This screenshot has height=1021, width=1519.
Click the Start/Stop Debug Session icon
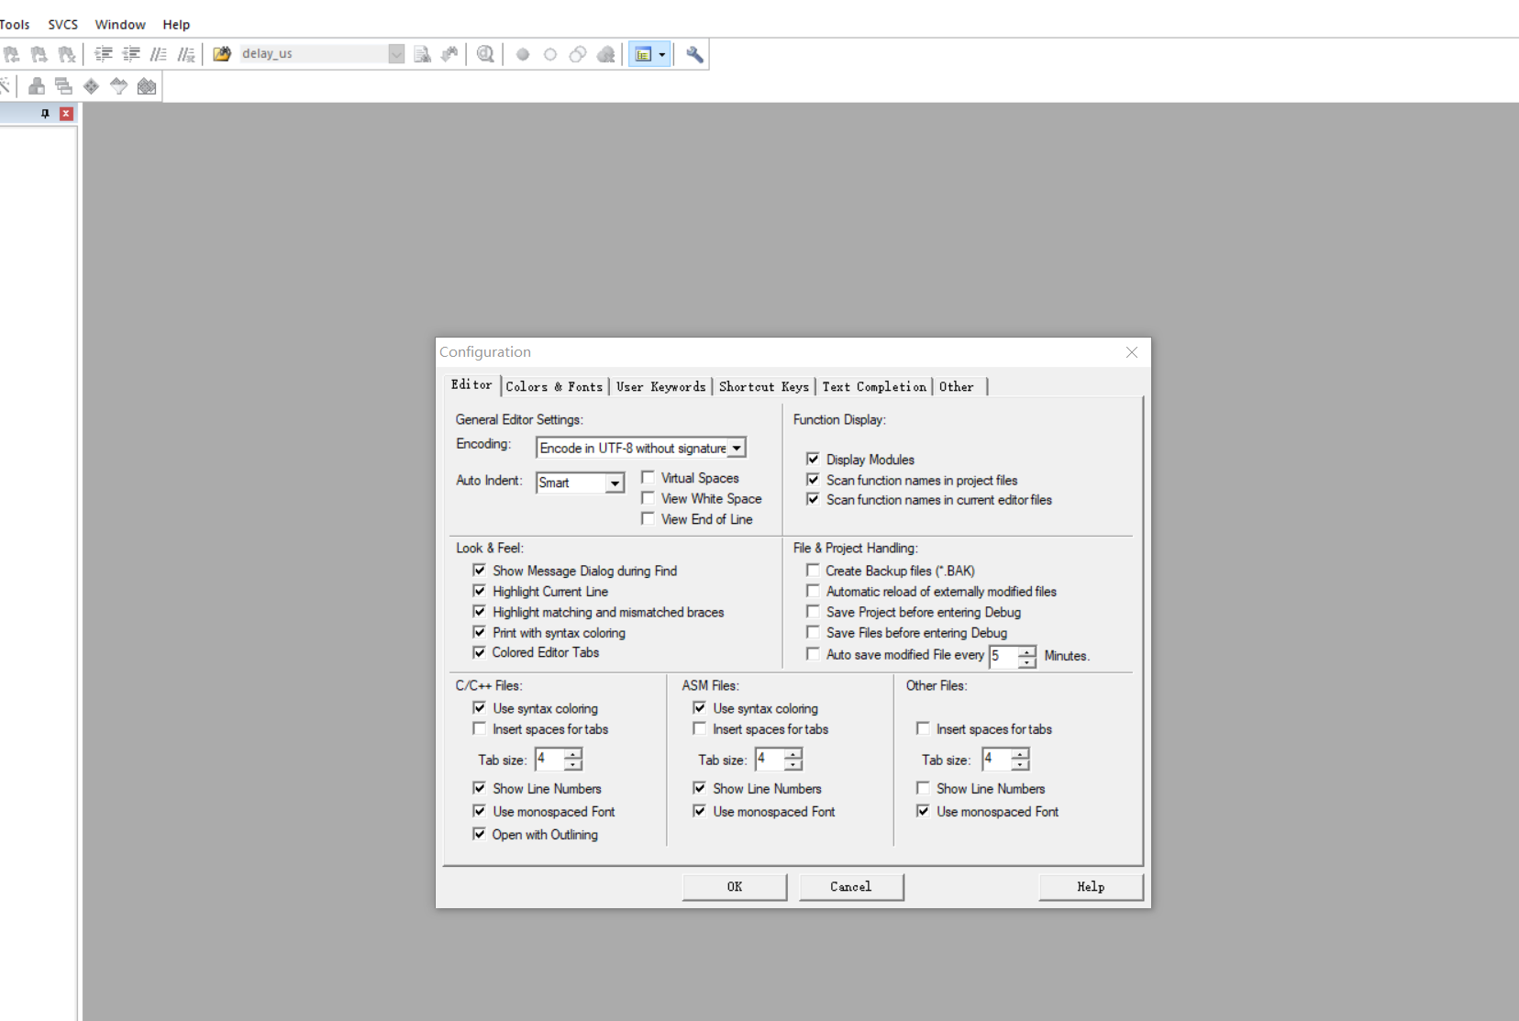tap(485, 55)
